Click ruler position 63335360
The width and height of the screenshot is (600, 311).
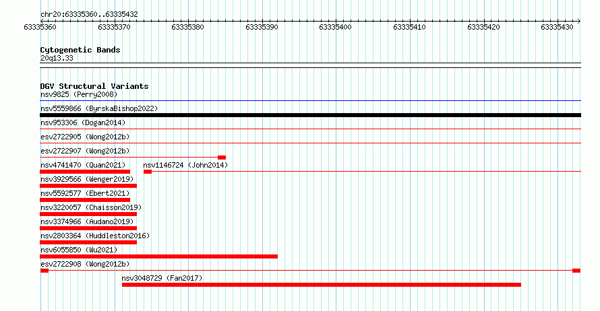[40, 27]
